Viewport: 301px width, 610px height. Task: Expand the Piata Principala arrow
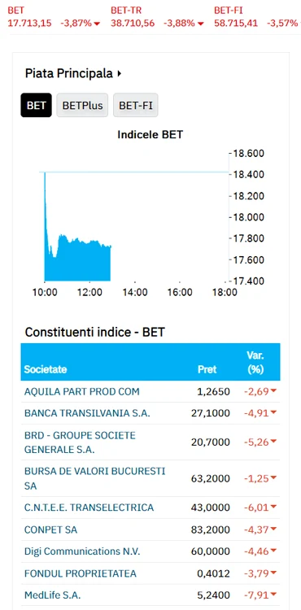coord(119,73)
